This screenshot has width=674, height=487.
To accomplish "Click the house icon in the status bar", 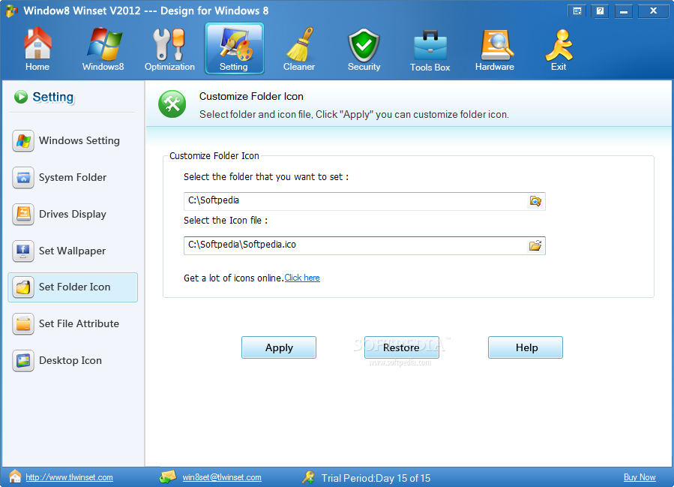I will coord(14,476).
